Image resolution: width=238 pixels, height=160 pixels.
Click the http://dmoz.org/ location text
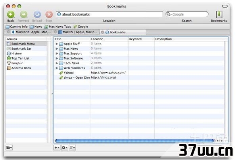[x=104, y=77]
